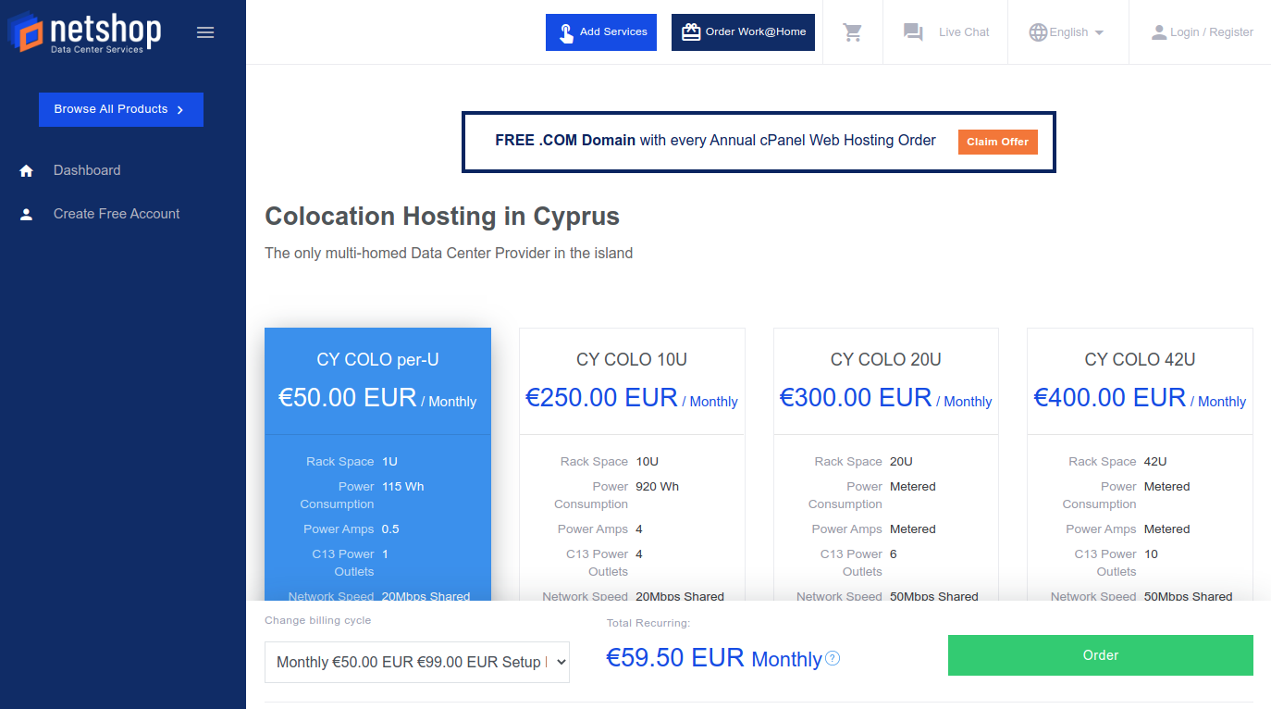Select Create Free Account in sidebar
The image size is (1271, 709).
[x=117, y=214]
